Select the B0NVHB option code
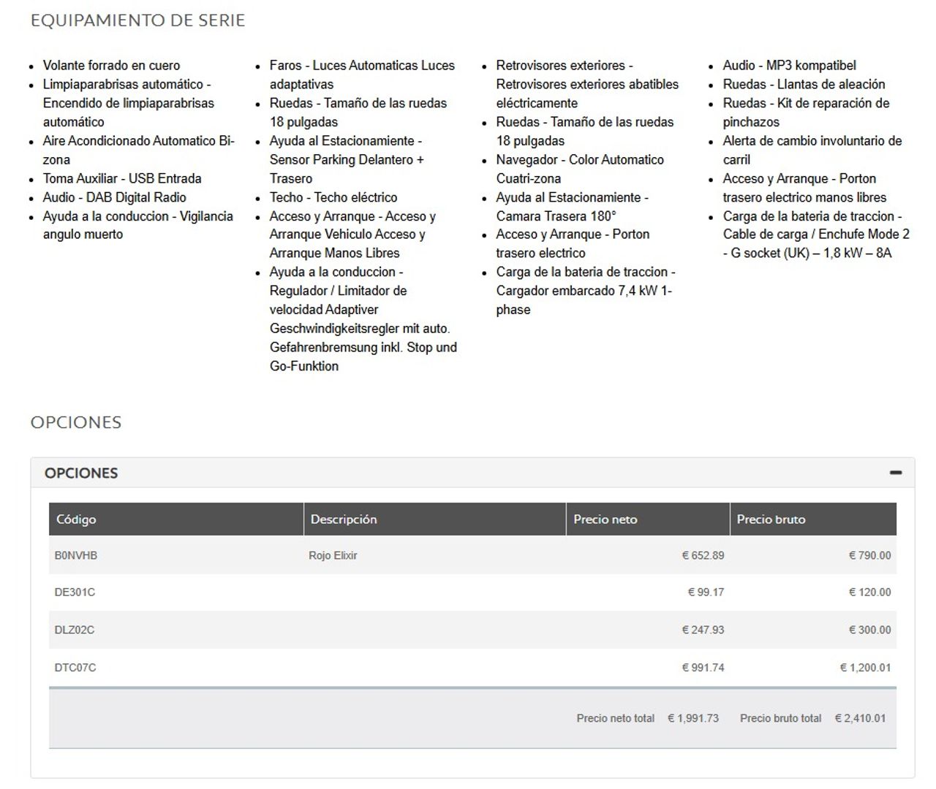936x789 pixels. point(76,555)
